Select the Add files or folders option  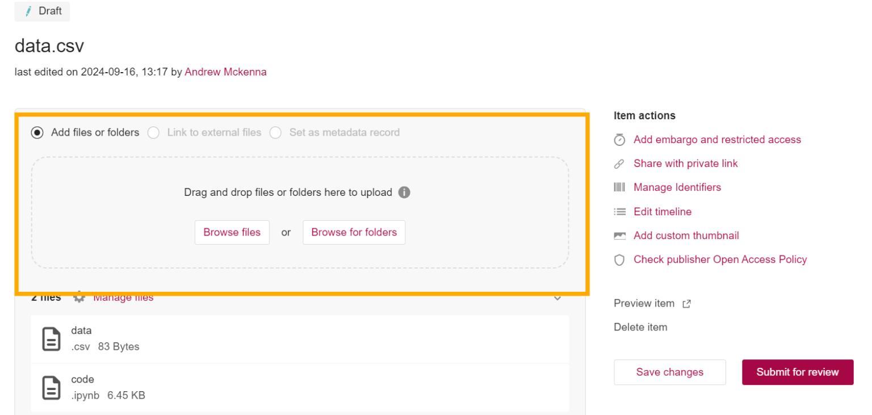pyautogui.click(x=37, y=132)
